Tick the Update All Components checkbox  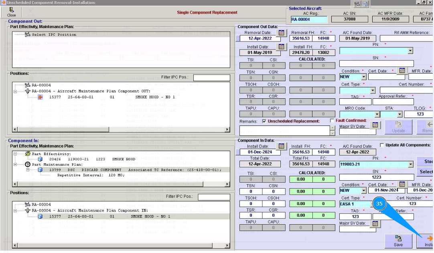382,145
